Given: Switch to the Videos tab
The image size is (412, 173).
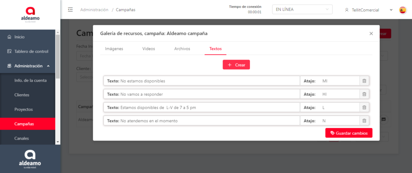Looking at the screenshot, I should click(x=148, y=49).
